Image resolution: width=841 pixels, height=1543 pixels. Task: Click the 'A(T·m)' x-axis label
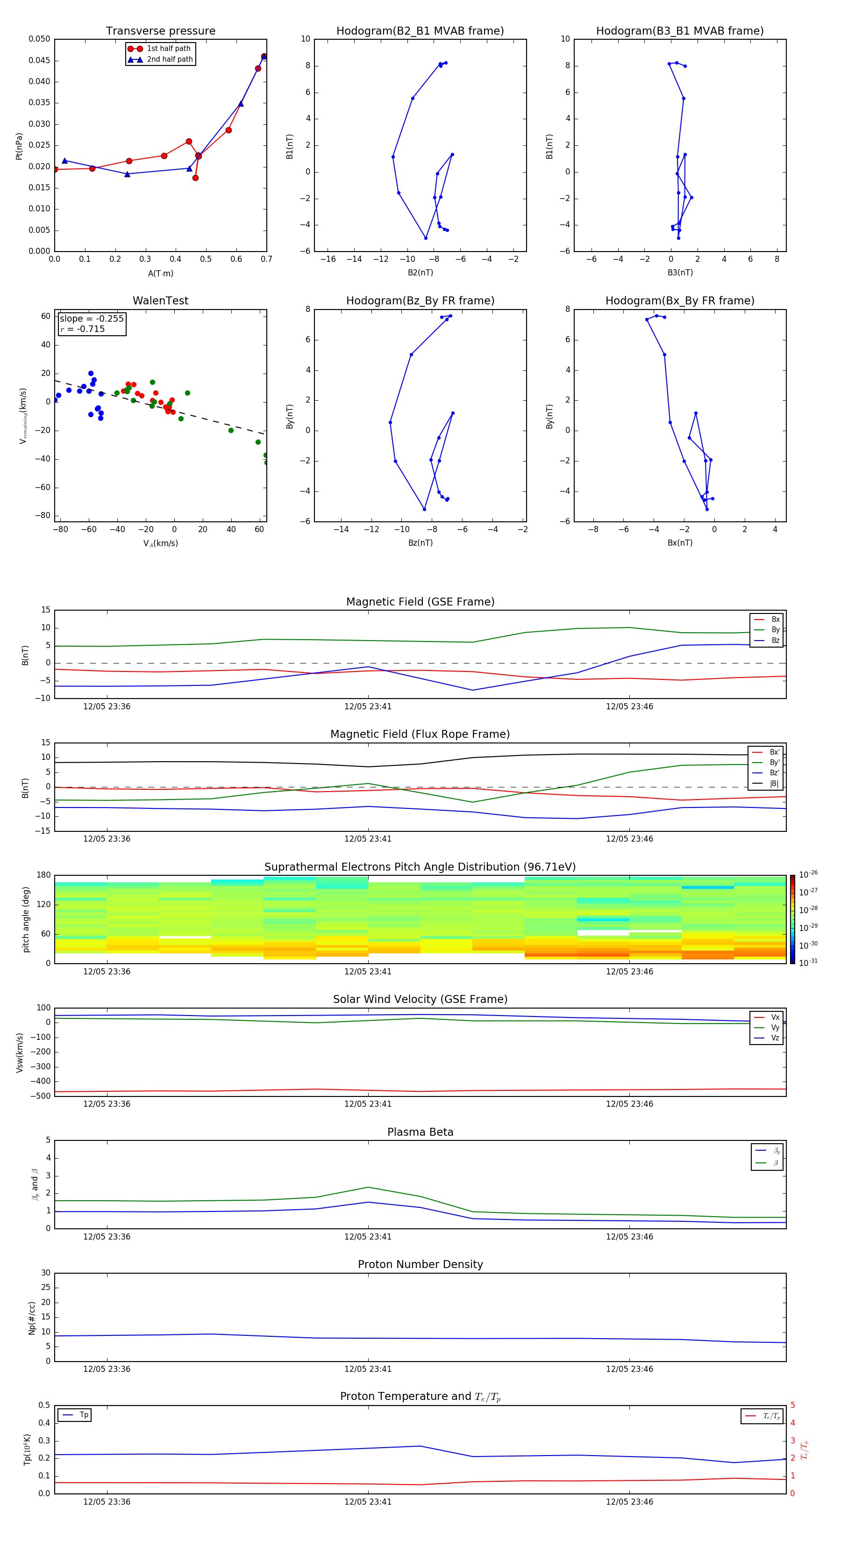click(x=160, y=273)
